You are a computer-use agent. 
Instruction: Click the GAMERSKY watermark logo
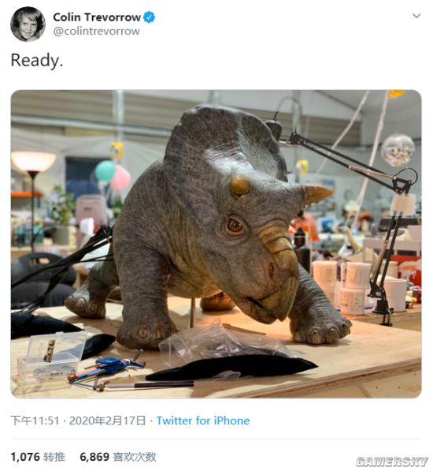391,461
